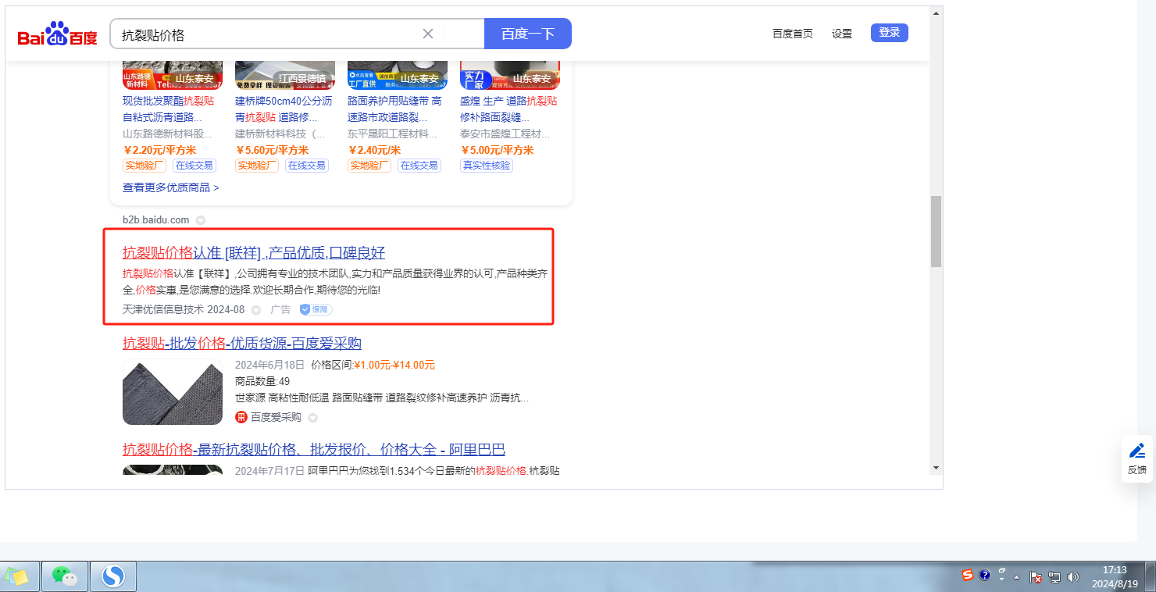Go to 百度首页 link
Image resolution: width=1156 pixels, height=592 pixels.
[x=793, y=34]
